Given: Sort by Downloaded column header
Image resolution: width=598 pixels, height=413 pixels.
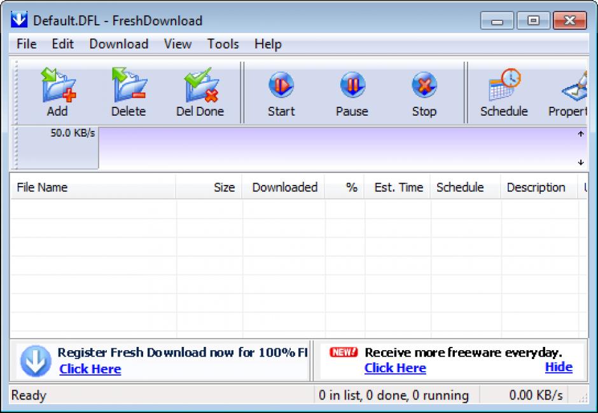Looking at the screenshot, I should pos(283,187).
